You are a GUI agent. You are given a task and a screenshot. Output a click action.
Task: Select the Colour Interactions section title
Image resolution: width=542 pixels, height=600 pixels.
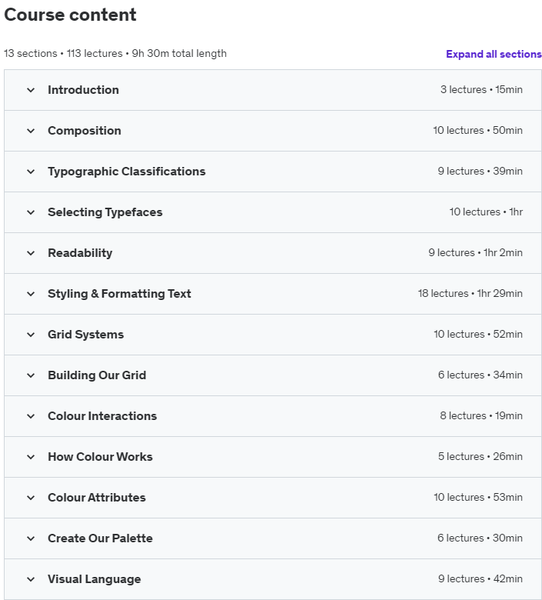tap(102, 416)
